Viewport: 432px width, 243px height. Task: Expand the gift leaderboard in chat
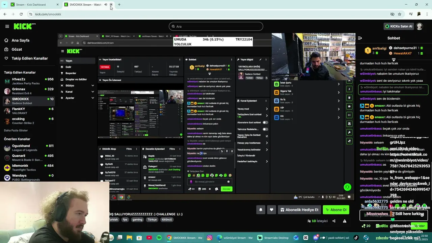click(x=394, y=59)
